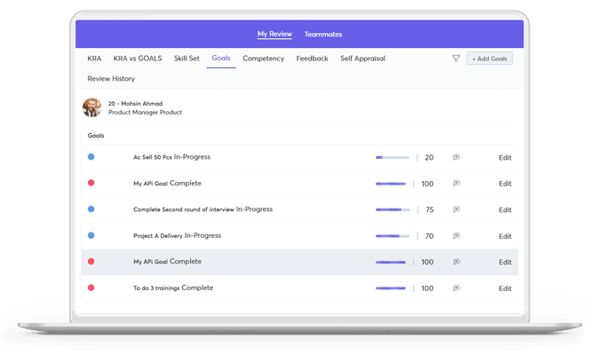Viewport: 597px width, 355px height.
Task: Open comments for the highlighted My API Goal row
Action: tap(456, 262)
